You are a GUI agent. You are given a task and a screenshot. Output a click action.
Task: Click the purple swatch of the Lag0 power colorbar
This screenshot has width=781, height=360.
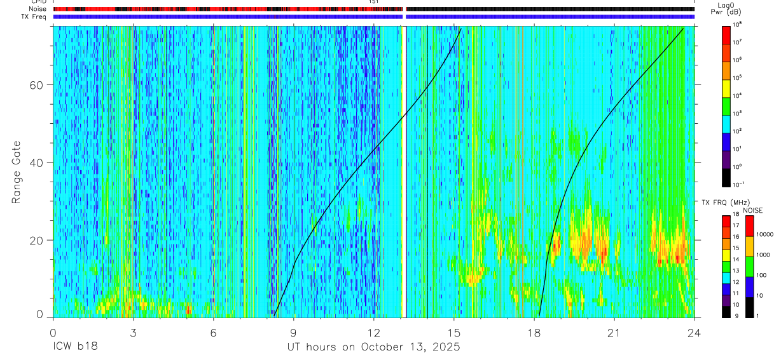coord(726,159)
